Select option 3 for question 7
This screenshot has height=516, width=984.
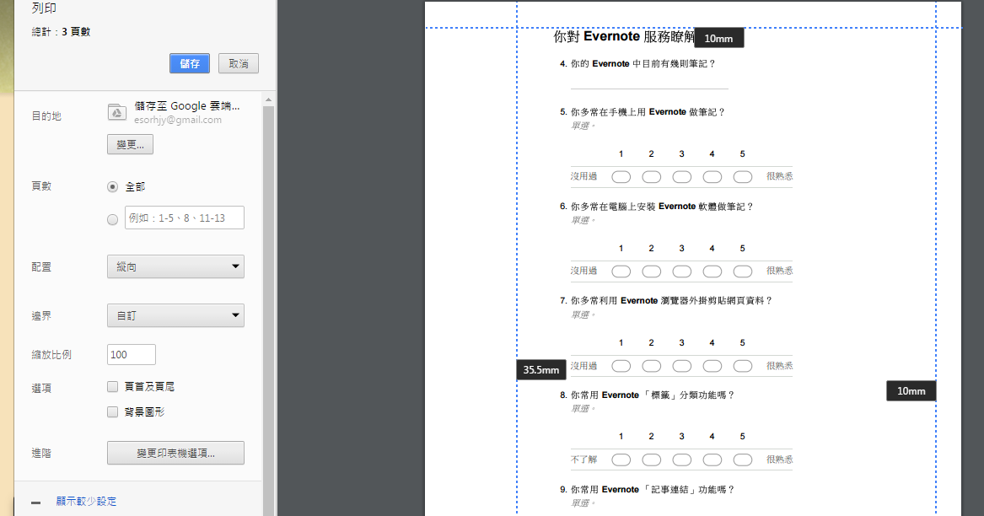(681, 365)
